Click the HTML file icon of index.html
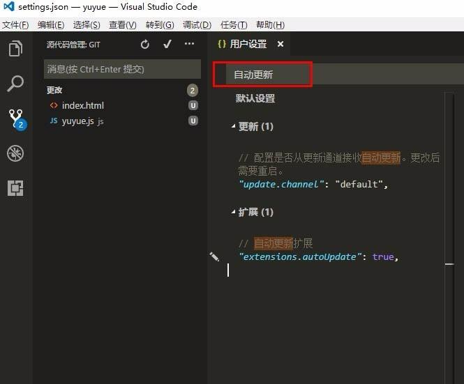The height and width of the screenshot is (384, 464). (x=54, y=105)
